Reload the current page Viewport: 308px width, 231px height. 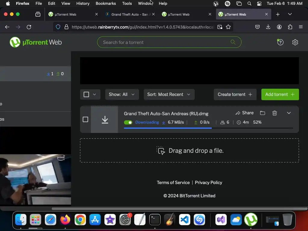click(29, 27)
